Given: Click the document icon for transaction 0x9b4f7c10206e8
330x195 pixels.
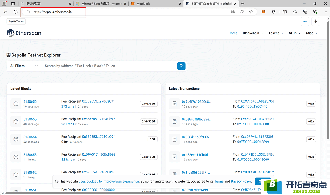Looking at the screenshot, I should (x=174, y=104).
